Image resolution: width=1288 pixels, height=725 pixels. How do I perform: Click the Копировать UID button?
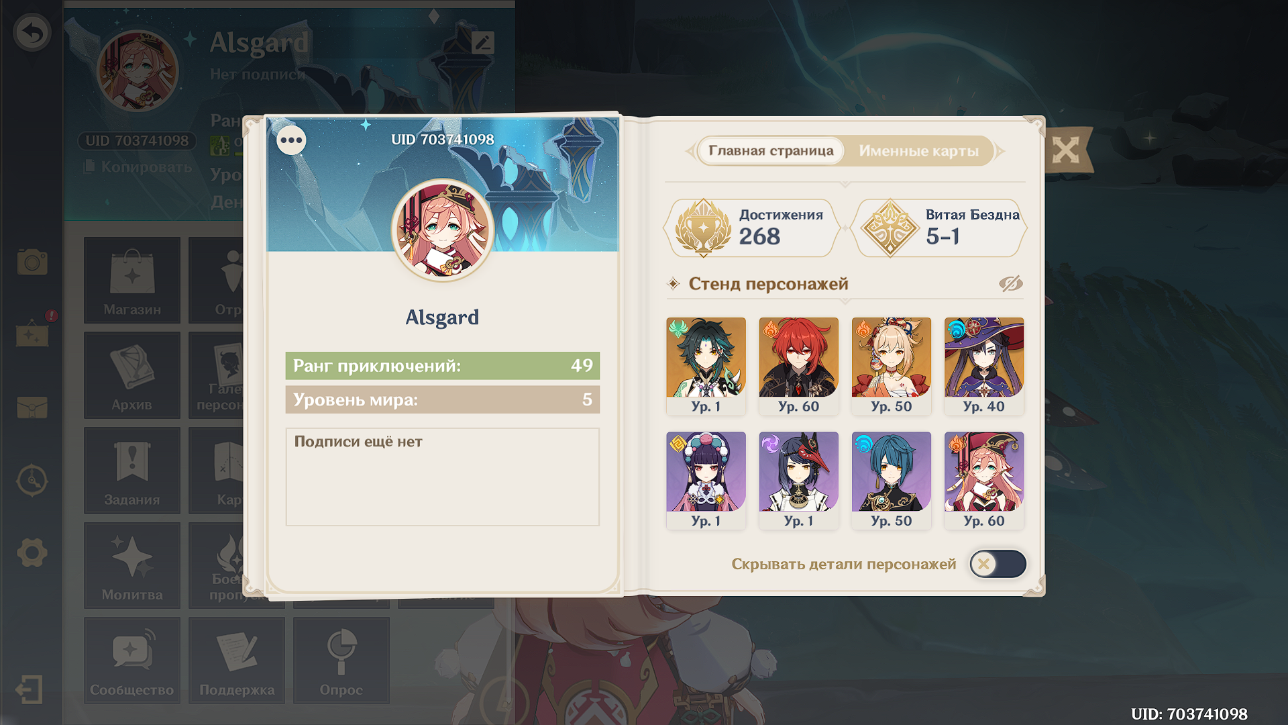tap(138, 166)
